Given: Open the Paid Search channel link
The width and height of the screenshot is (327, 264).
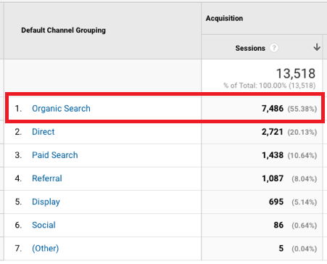Looking at the screenshot, I should (55, 155).
